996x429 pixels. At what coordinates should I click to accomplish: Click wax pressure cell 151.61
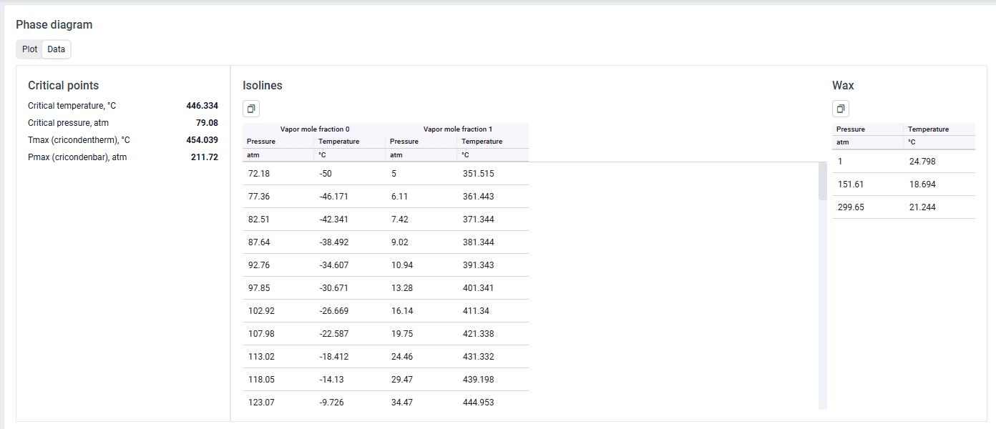click(868, 184)
